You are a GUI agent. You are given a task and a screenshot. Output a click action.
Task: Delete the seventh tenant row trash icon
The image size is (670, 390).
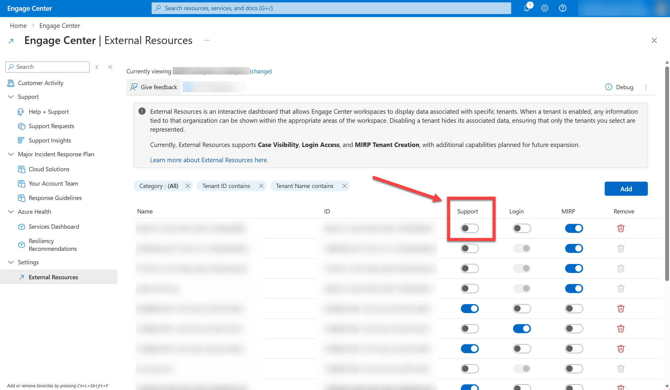pos(621,349)
